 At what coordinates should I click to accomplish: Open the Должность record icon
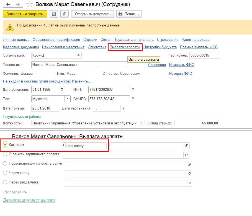(142, 123)
